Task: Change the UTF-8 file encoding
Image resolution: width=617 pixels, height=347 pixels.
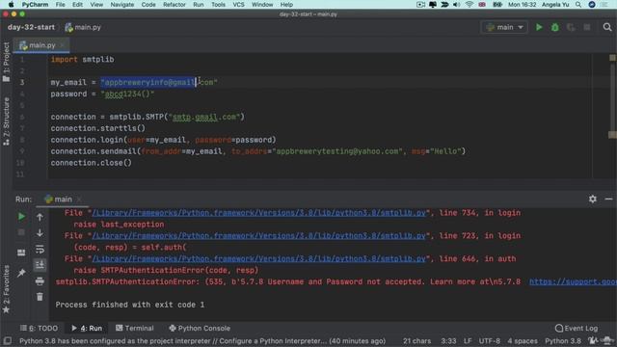Action: click(x=490, y=341)
